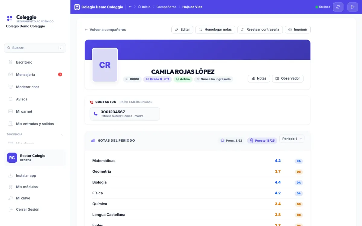Click the 18008 ID badge
The height and width of the screenshot is (226, 362).
pos(132,79)
